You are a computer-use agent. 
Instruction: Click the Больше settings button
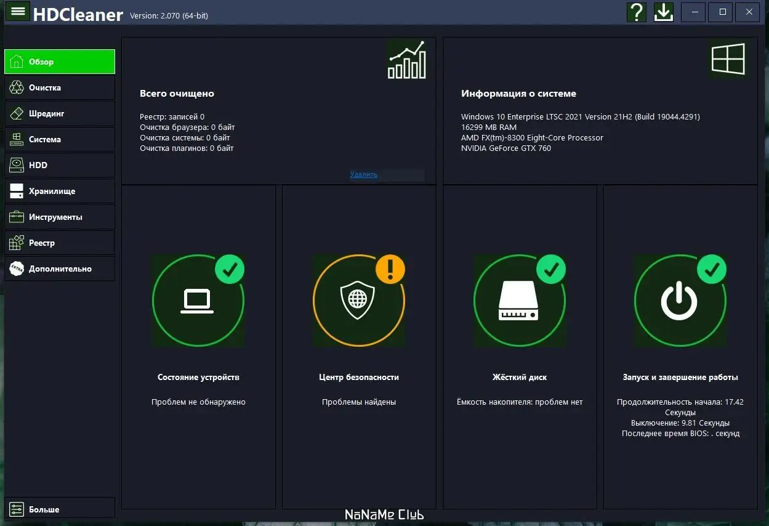pyautogui.click(x=60, y=509)
